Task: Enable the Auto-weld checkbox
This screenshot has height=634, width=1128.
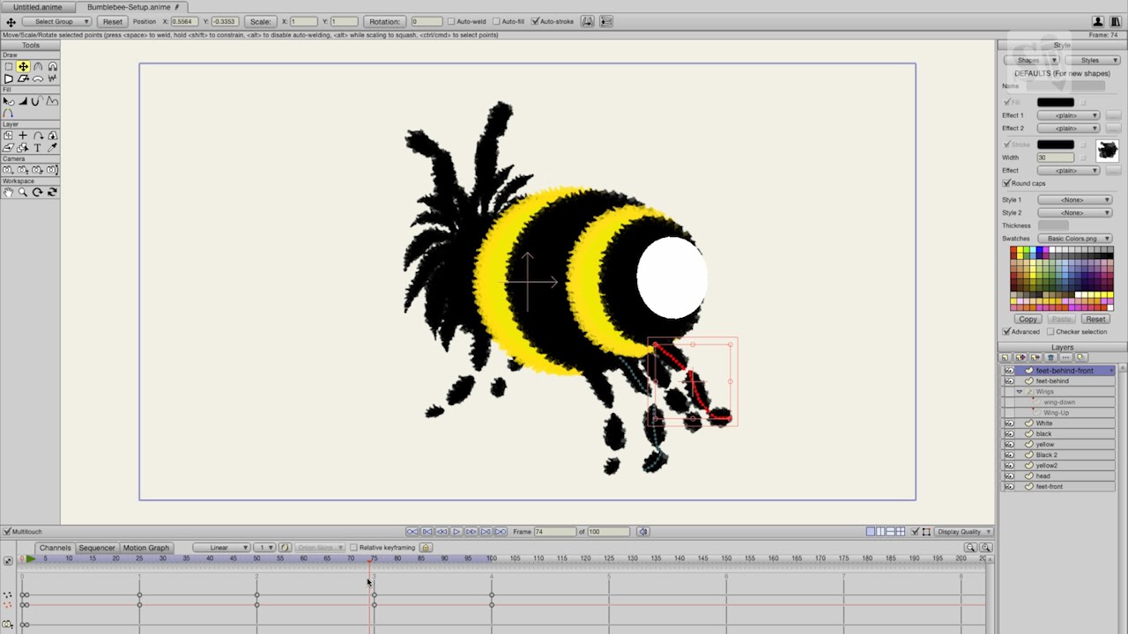Action: point(451,21)
